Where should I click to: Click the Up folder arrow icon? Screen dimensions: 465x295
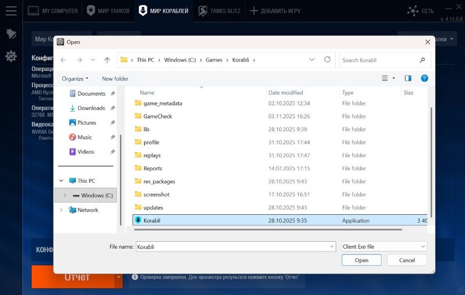pos(107,60)
